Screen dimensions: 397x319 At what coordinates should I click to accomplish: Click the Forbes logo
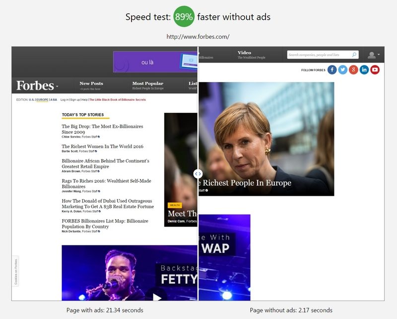pos(35,85)
